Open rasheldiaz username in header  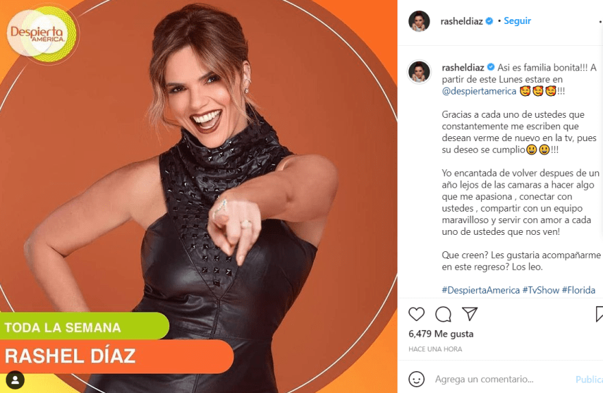point(461,21)
